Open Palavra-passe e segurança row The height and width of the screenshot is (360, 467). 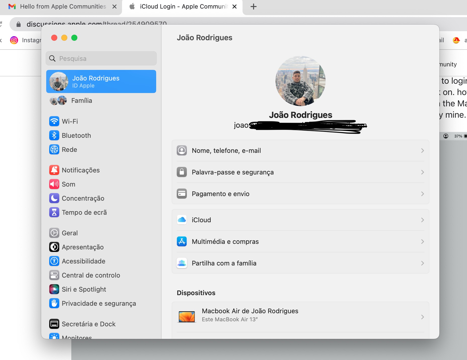pos(301,172)
